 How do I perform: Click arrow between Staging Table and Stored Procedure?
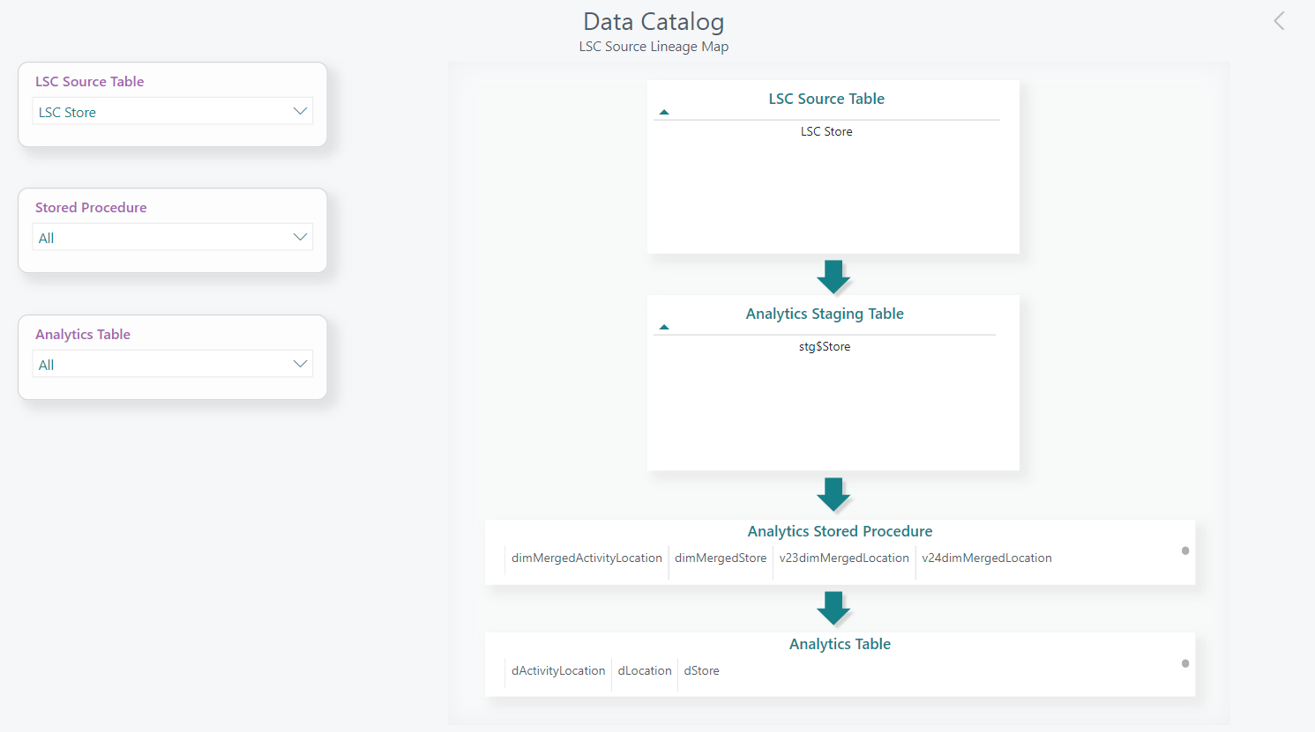(833, 494)
